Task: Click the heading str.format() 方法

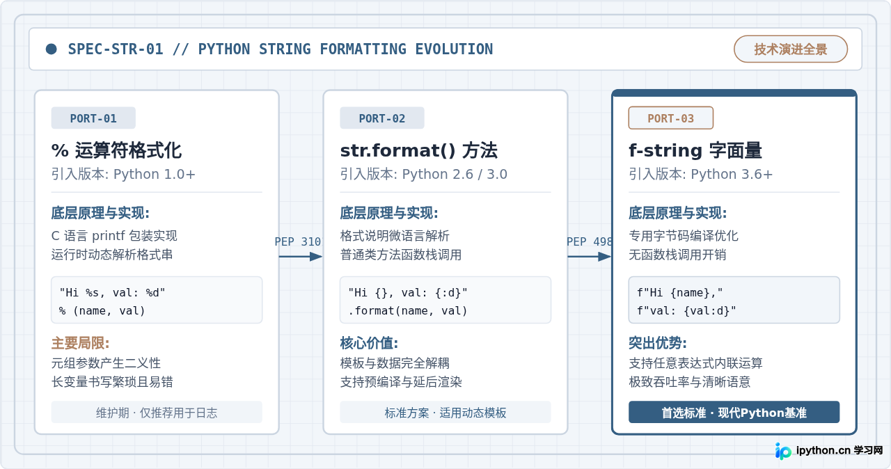Action: (419, 150)
